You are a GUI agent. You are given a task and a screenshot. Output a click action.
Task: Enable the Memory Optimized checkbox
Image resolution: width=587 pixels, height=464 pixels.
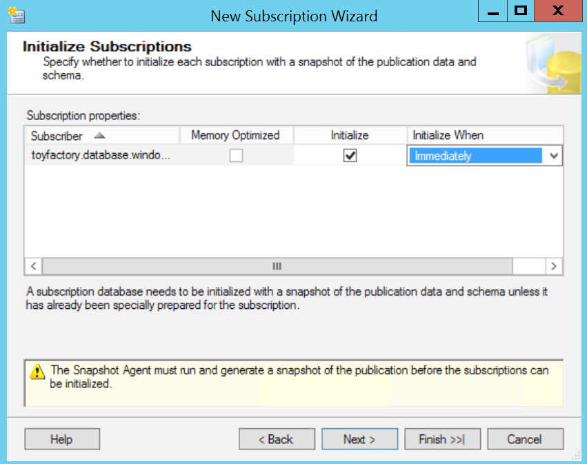236,156
